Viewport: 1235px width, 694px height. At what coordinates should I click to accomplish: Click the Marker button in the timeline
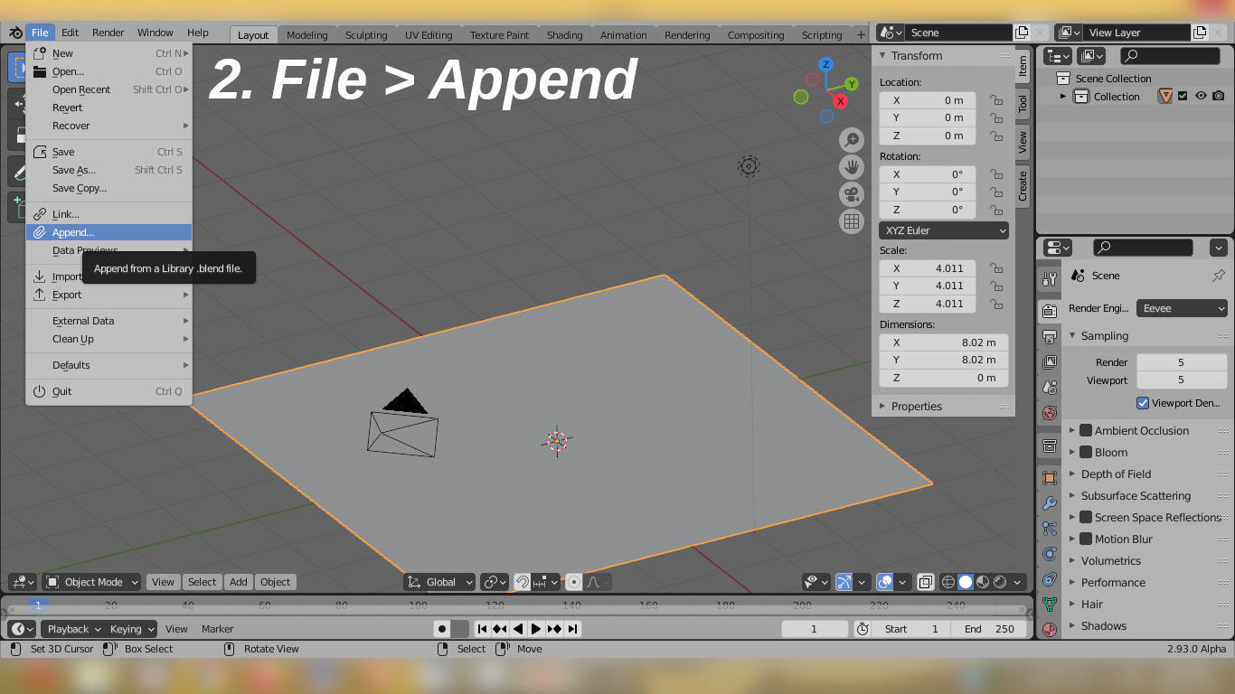tap(217, 629)
